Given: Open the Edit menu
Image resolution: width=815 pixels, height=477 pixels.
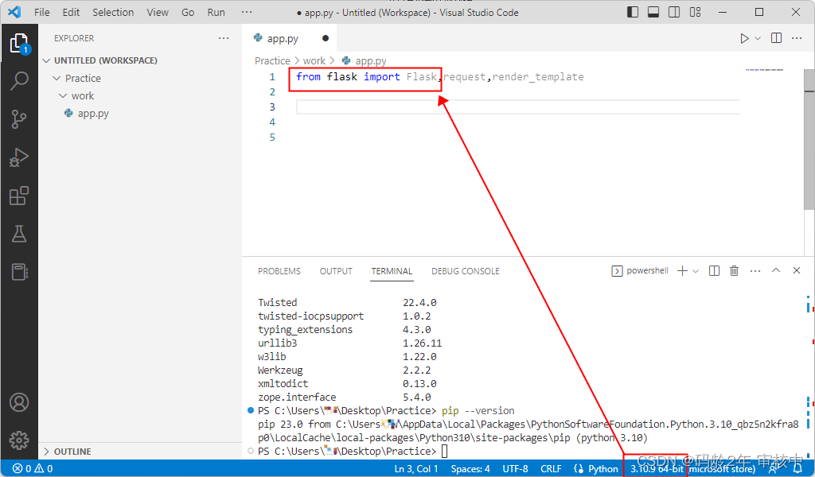Looking at the screenshot, I should [x=71, y=12].
